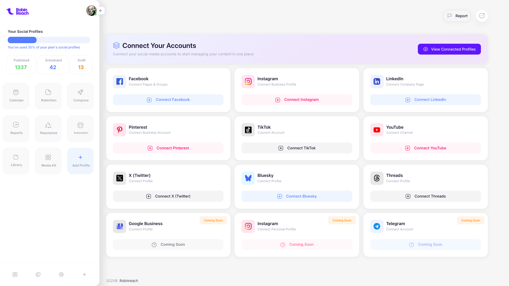Open the Reports tile

coord(16,128)
